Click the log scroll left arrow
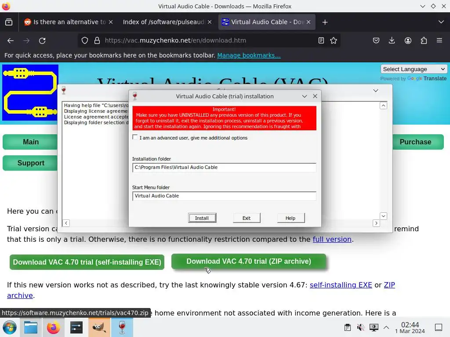450x337 pixels. pos(66,223)
